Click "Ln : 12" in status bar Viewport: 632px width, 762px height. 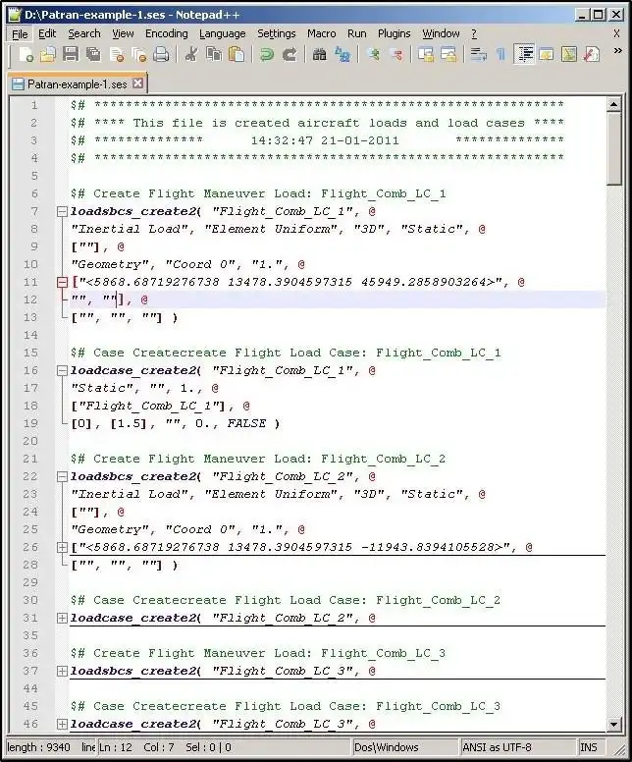point(116,747)
